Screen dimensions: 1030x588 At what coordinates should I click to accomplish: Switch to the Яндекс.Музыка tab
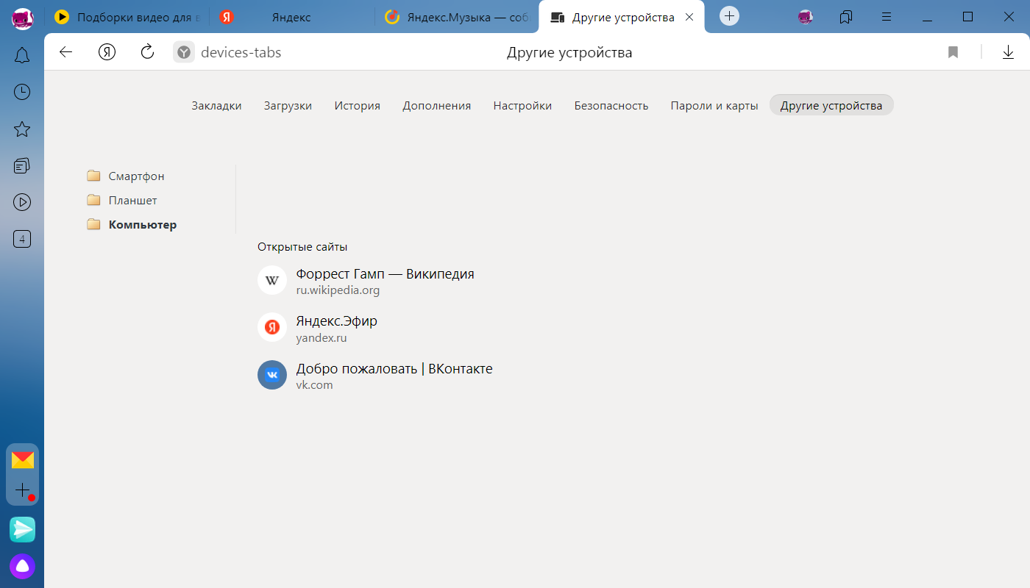456,17
